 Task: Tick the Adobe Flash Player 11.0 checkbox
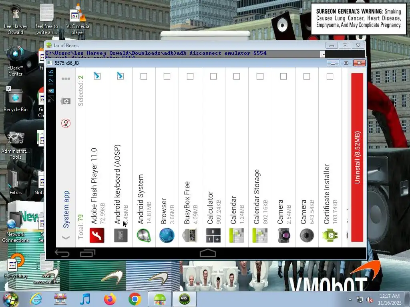(x=97, y=76)
